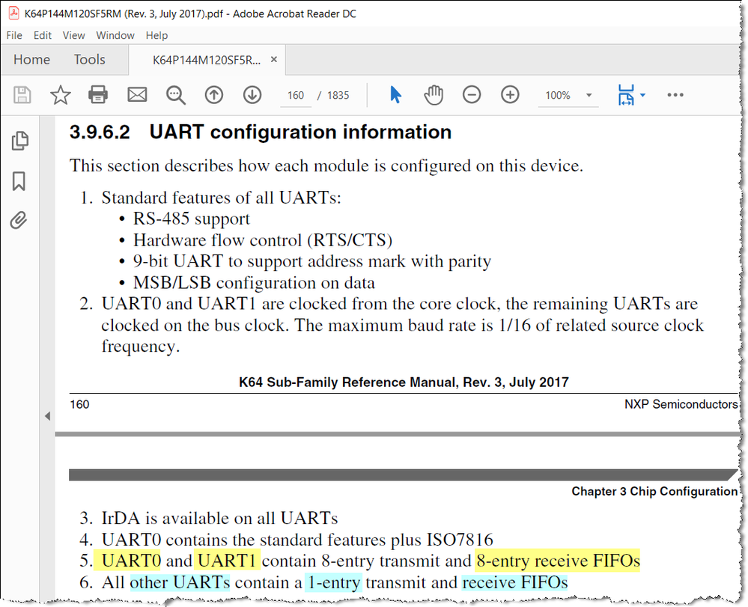Viewport: 748px width, 607px height.
Task: Open the File menu
Action: [13, 35]
